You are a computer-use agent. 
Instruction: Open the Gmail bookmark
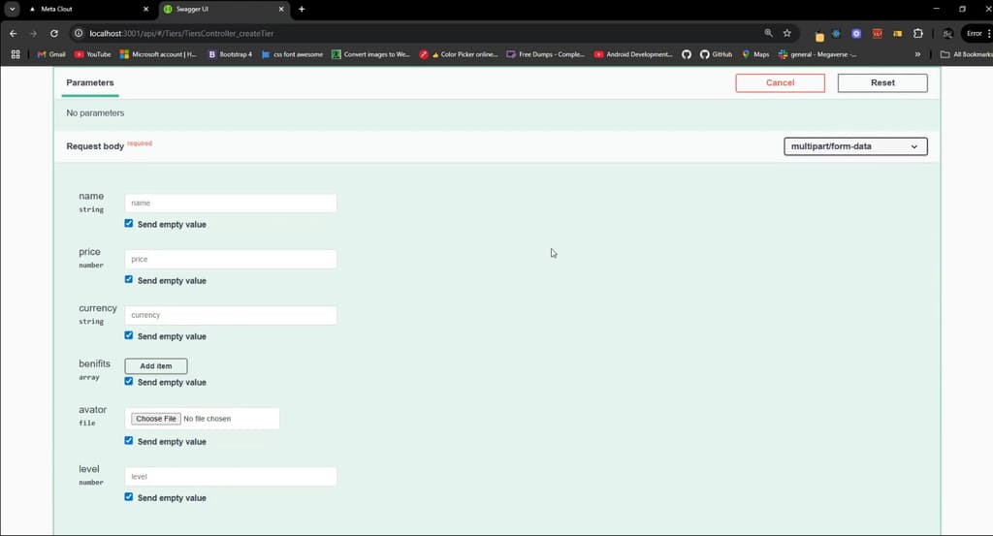point(51,54)
